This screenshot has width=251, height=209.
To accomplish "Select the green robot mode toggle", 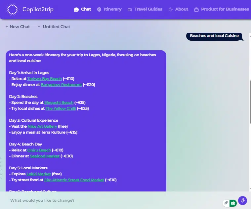I will [233, 203].
